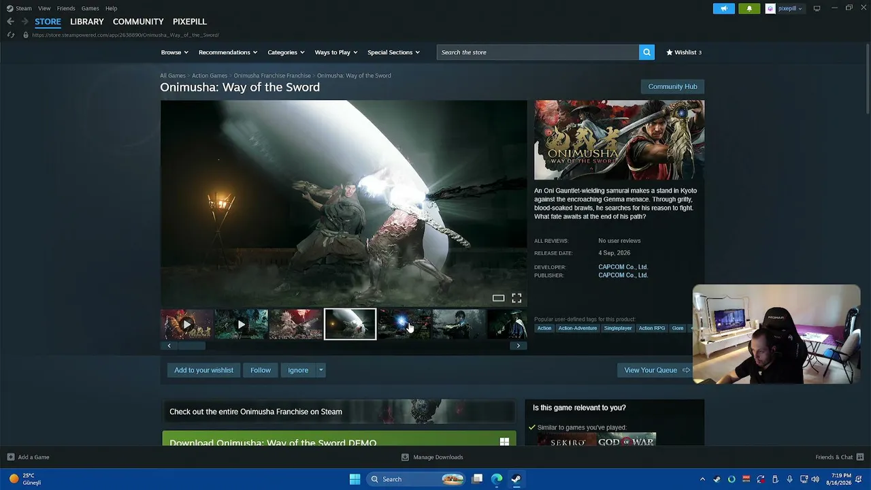This screenshot has width=871, height=490.
Task: Show hidden system tray icons
Action: pyautogui.click(x=702, y=479)
